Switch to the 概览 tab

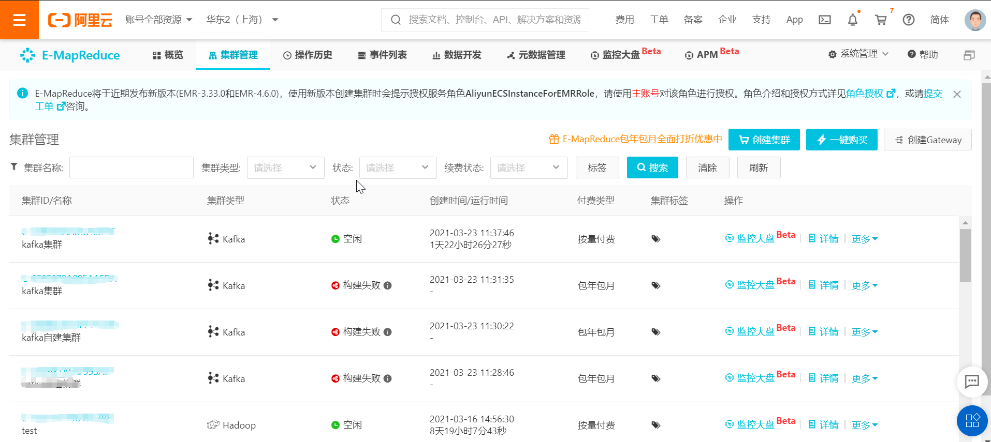coord(168,55)
